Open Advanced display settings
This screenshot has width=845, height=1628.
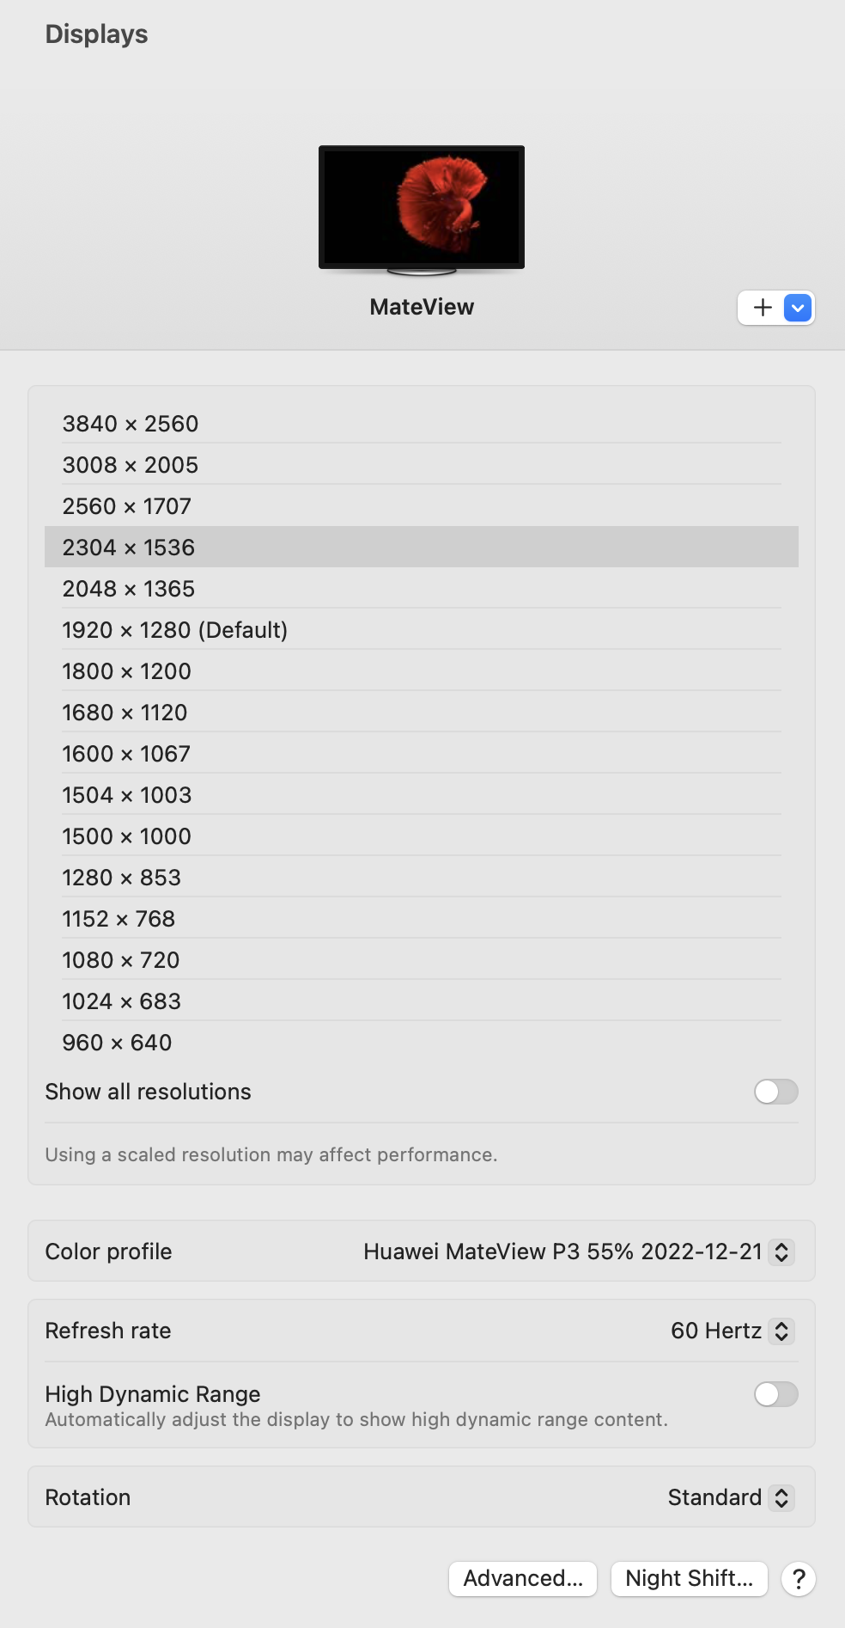pos(522,1579)
